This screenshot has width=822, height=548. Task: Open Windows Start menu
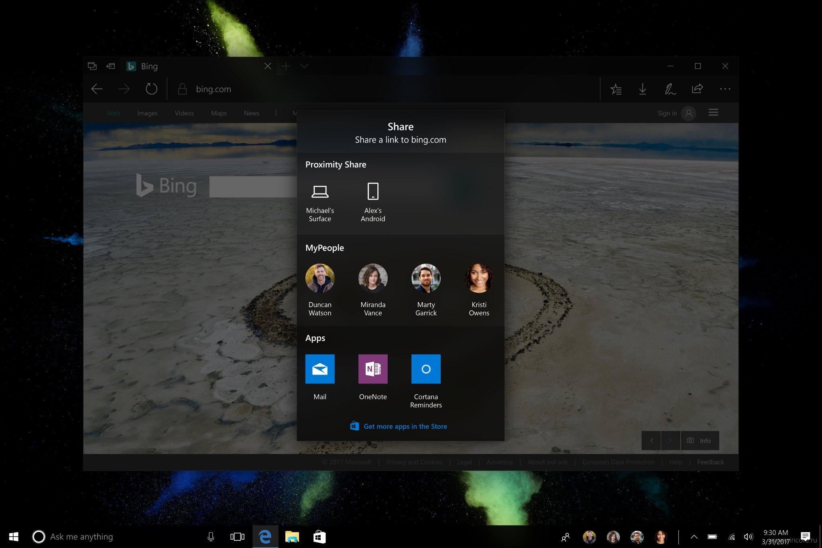click(14, 537)
